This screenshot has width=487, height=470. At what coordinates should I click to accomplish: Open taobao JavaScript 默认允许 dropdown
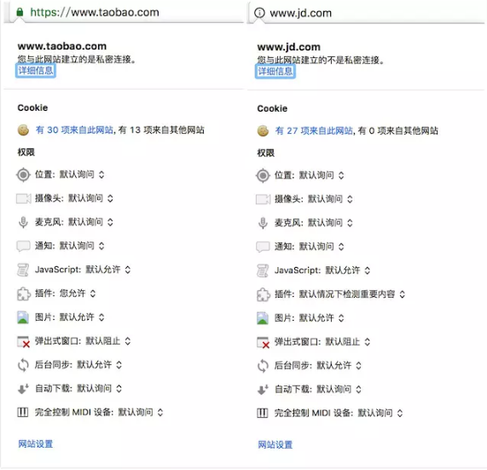[x=108, y=270]
